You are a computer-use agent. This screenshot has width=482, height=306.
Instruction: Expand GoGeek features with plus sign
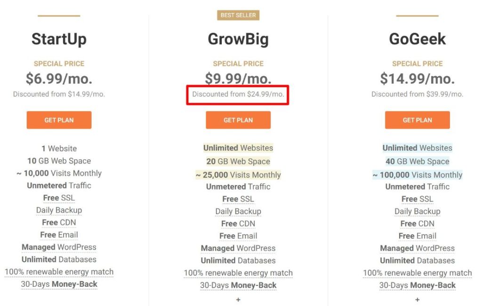point(418,299)
